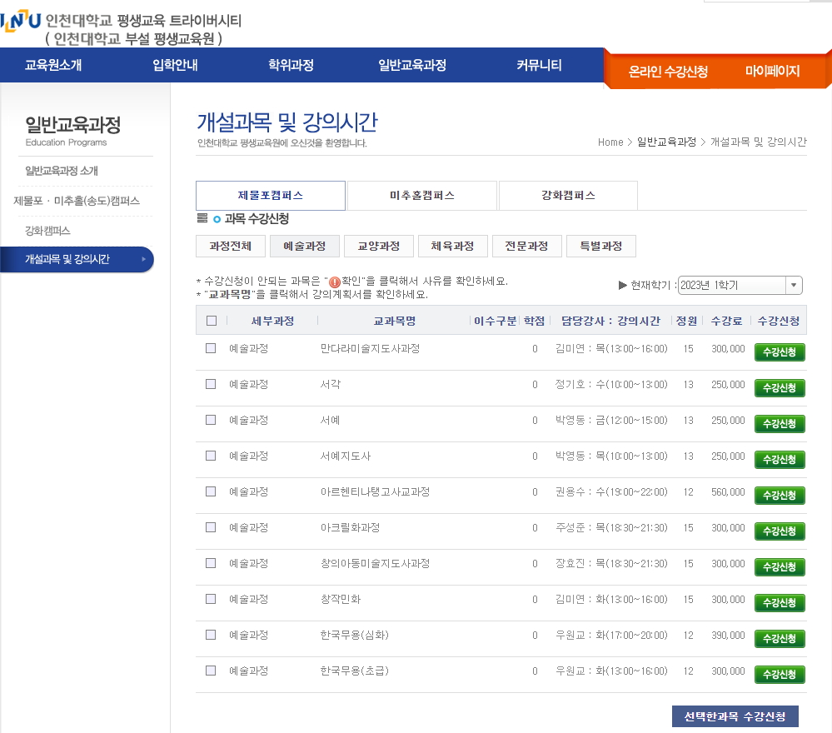Open syllabus for 창작민화
This screenshot has height=733, width=832.
pos(340,599)
